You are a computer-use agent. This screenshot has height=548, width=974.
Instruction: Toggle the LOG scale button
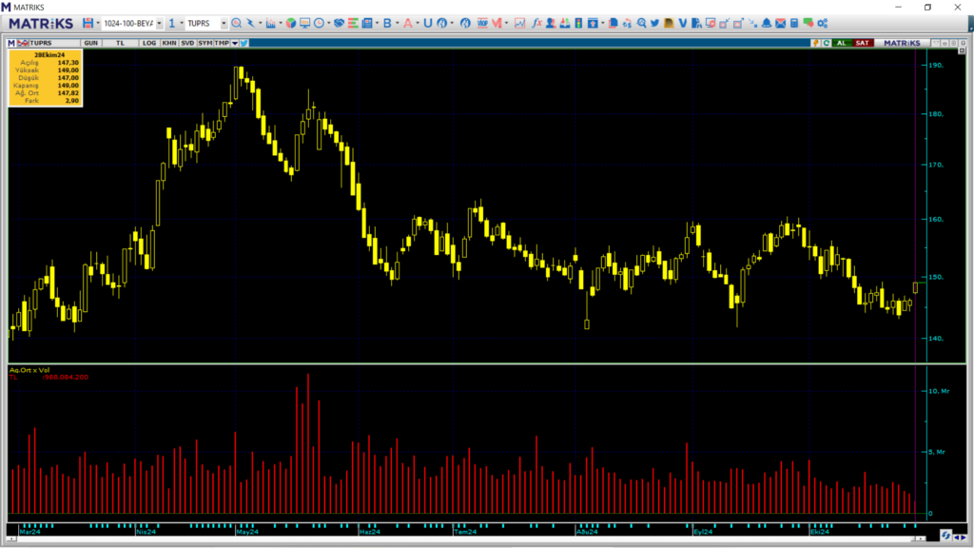[149, 43]
